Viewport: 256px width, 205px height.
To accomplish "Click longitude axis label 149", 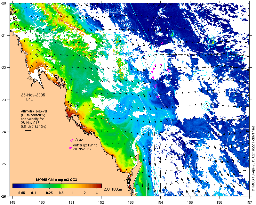I will 12,202.
